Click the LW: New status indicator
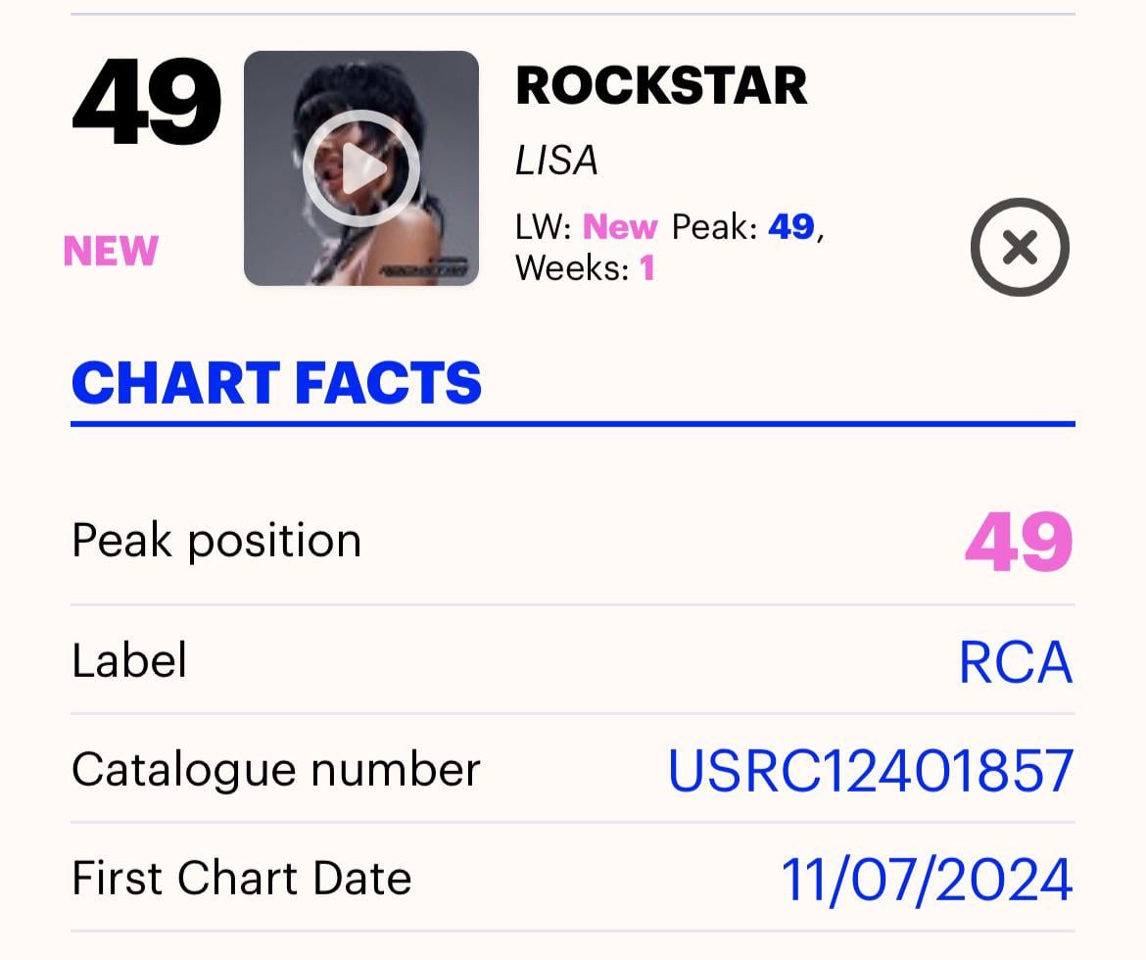The height and width of the screenshot is (960, 1146). (x=586, y=226)
